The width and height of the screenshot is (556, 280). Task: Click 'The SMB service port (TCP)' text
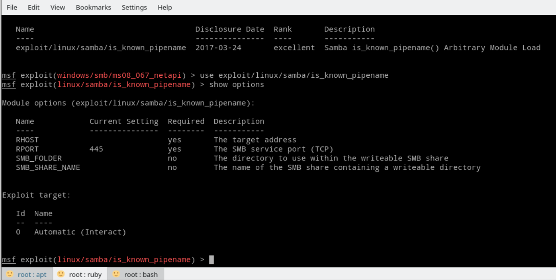[x=273, y=149]
